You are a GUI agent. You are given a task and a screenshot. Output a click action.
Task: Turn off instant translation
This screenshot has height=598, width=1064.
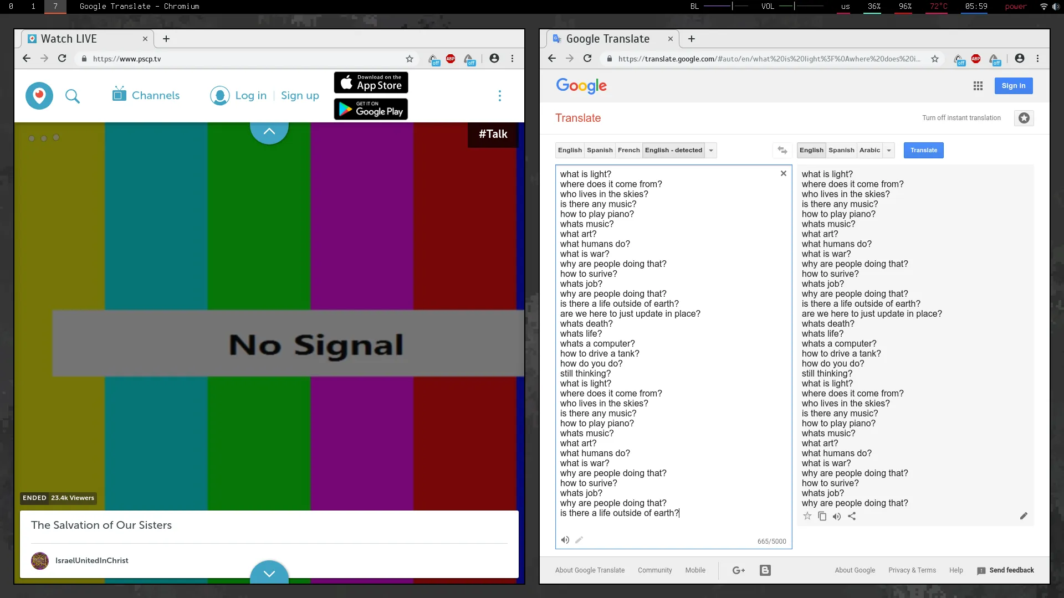(961, 118)
